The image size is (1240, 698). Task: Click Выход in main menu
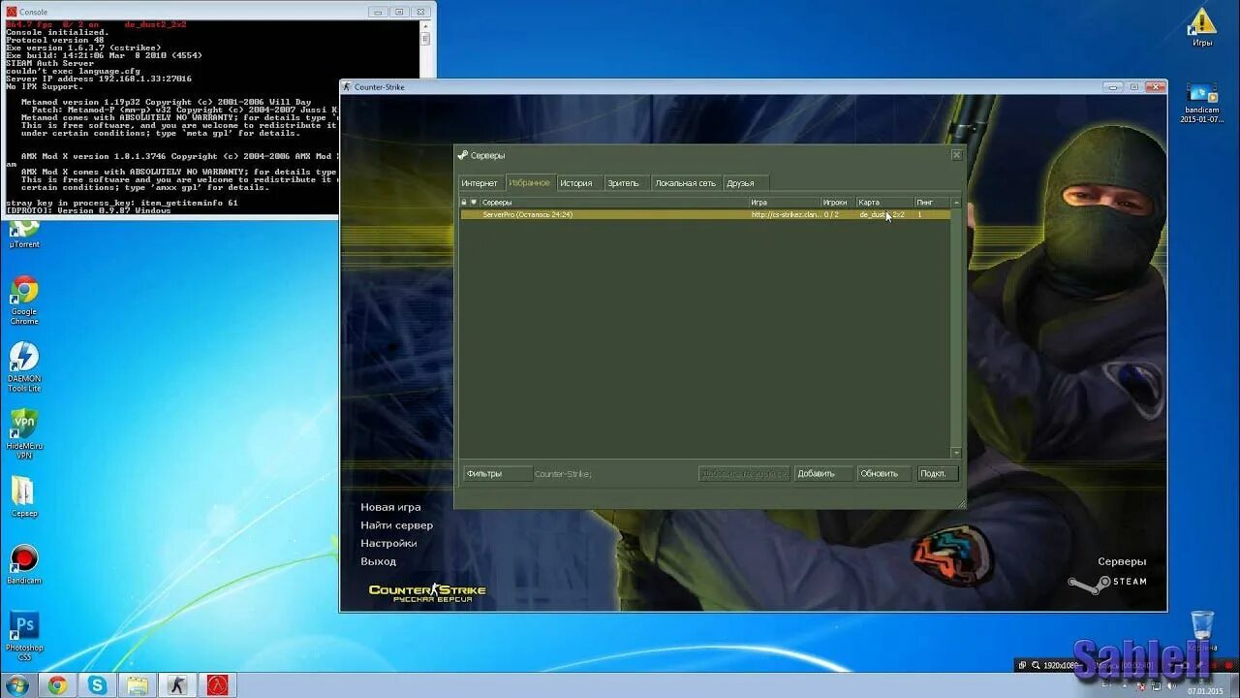click(378, 561)
